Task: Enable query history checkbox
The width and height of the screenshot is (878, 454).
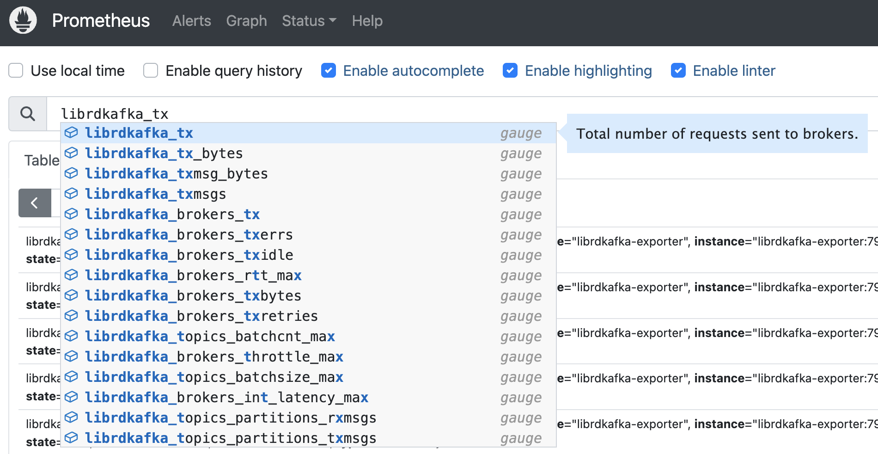Action: pyautogui.click(x=151, y=71)
